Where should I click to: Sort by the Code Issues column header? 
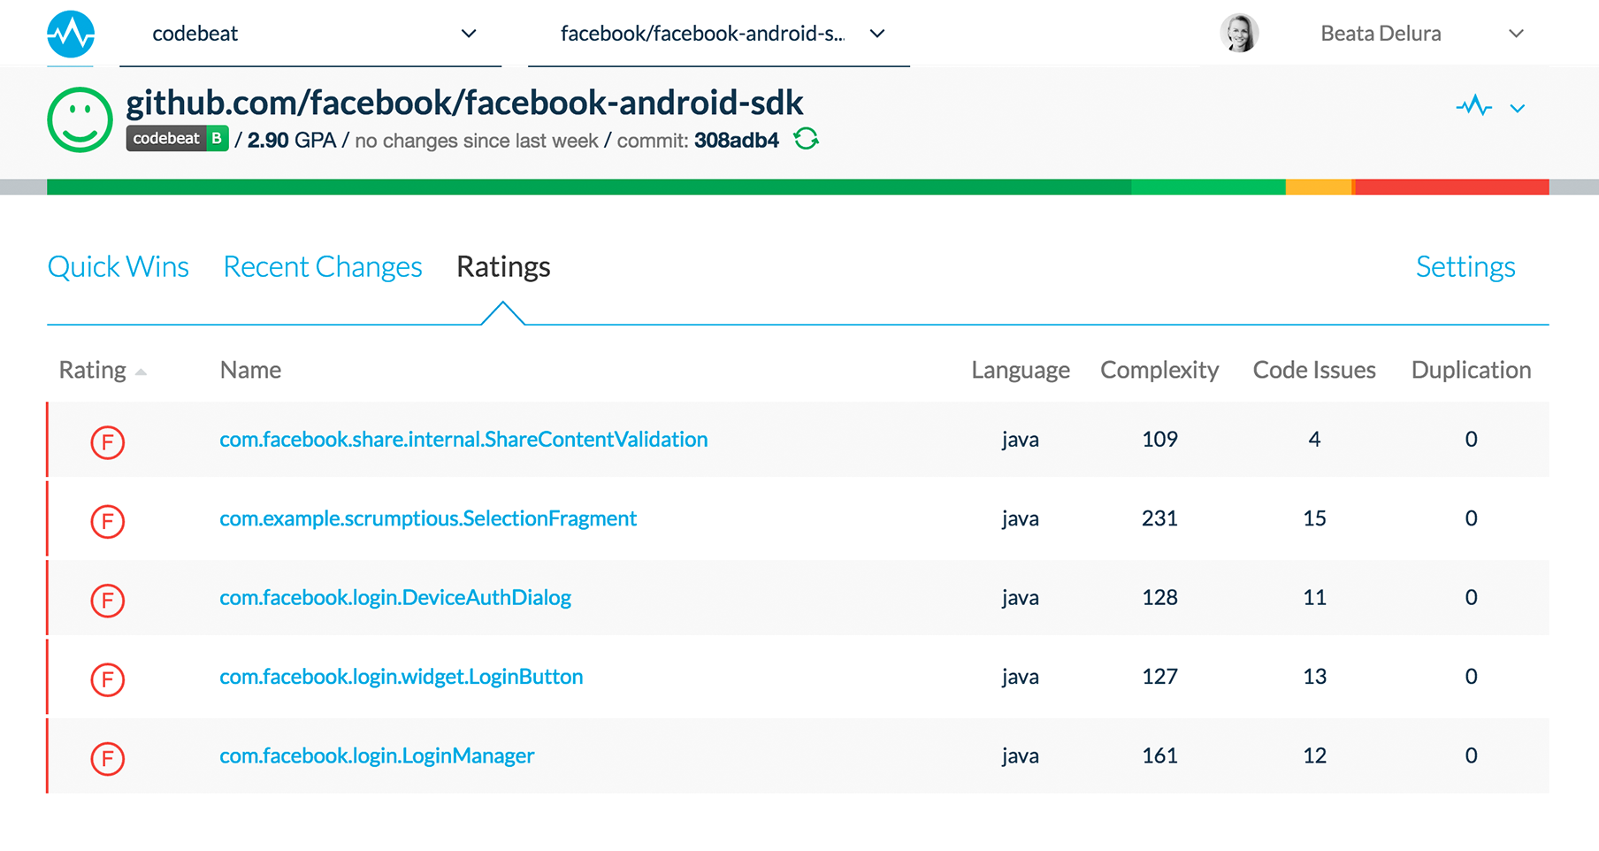click(x=1314, y=370)
